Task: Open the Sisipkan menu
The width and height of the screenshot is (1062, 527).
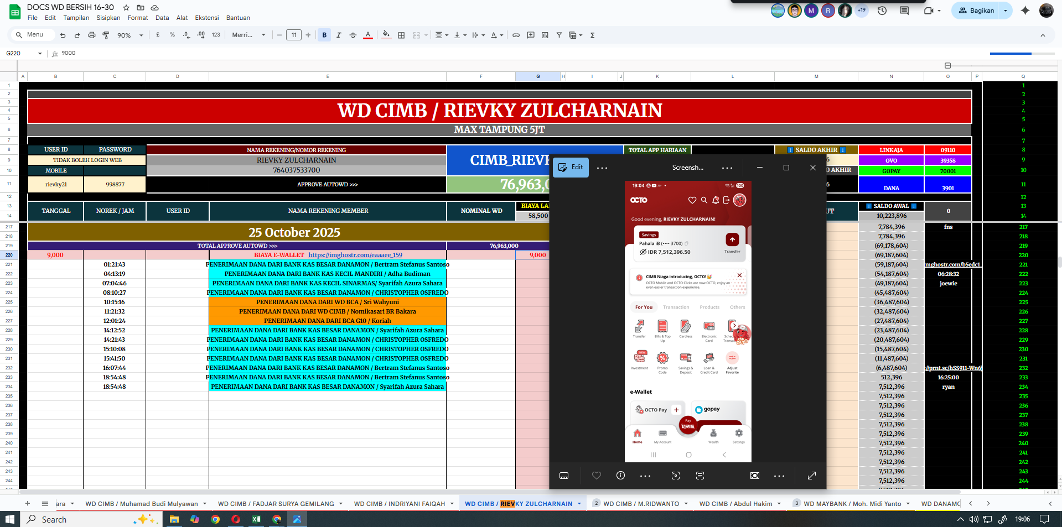Action: pyautogui.click(x=108, y=18)
